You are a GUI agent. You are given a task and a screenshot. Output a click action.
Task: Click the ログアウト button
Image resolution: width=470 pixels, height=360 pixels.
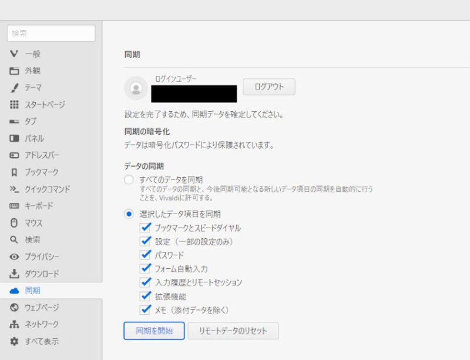(269, 86)
